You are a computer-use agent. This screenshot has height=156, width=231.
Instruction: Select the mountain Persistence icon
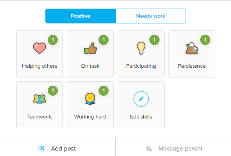pos(192,48)
